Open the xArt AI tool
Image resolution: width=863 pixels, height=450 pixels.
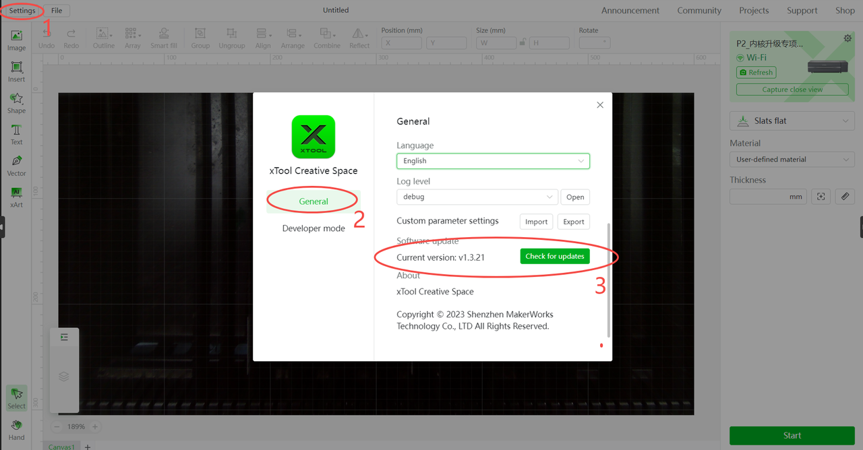(x=16, y=197)
